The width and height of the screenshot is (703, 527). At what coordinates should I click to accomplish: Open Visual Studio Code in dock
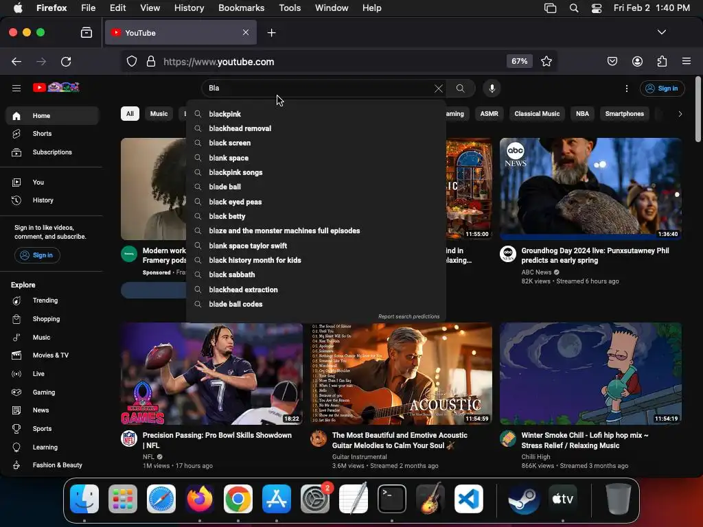[x=468, y=498]
